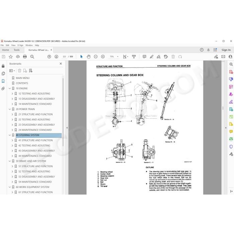Click the upload to cloud icon

click(x=18, y=57)
